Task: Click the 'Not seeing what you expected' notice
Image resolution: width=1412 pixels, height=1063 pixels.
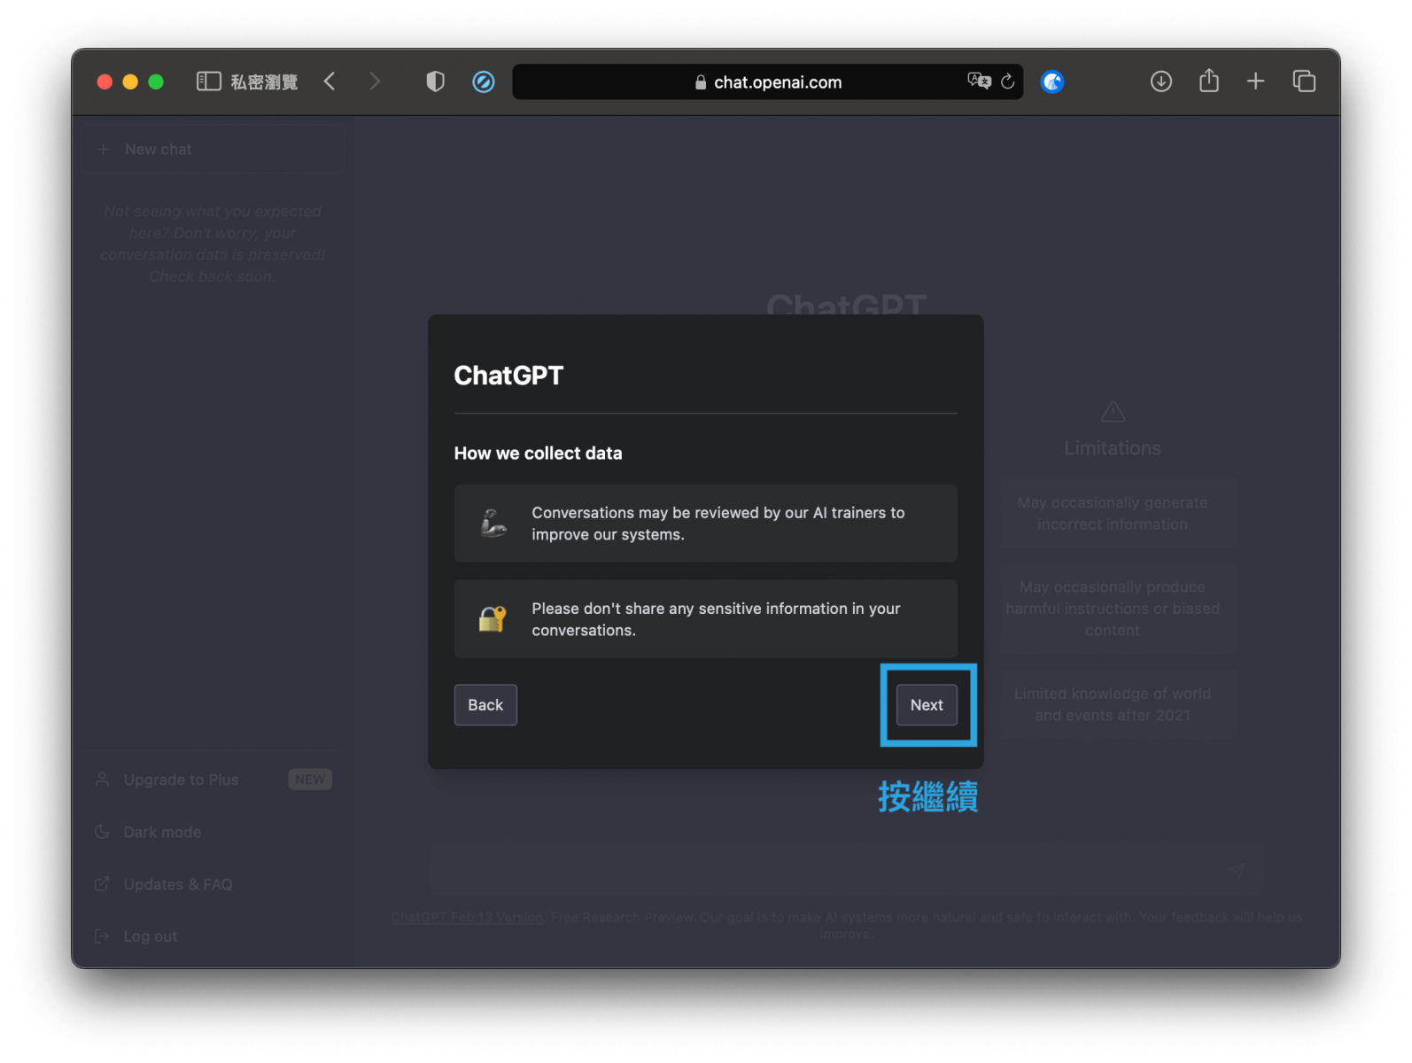Action: (x=213, y=244)
